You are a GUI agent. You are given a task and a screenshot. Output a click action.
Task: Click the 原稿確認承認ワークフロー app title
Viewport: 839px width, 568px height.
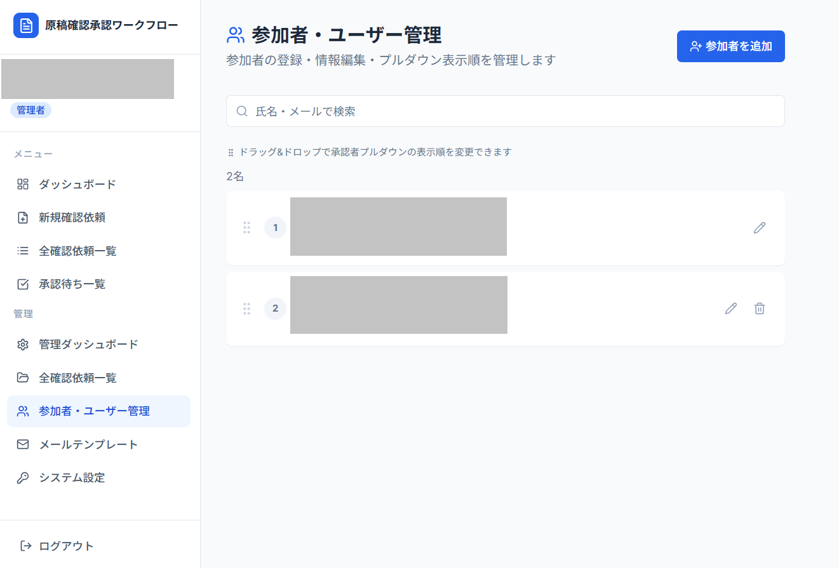pos(112,25)
